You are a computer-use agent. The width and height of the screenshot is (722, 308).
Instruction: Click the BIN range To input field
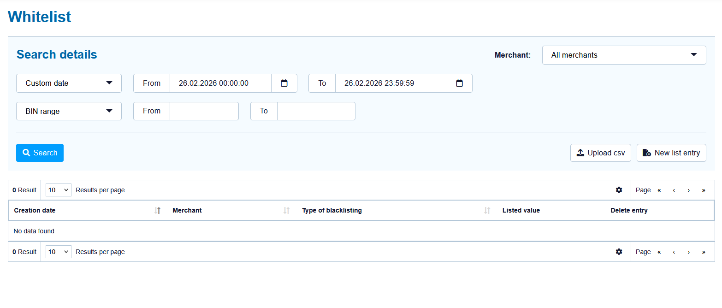(x=316, y=111)
